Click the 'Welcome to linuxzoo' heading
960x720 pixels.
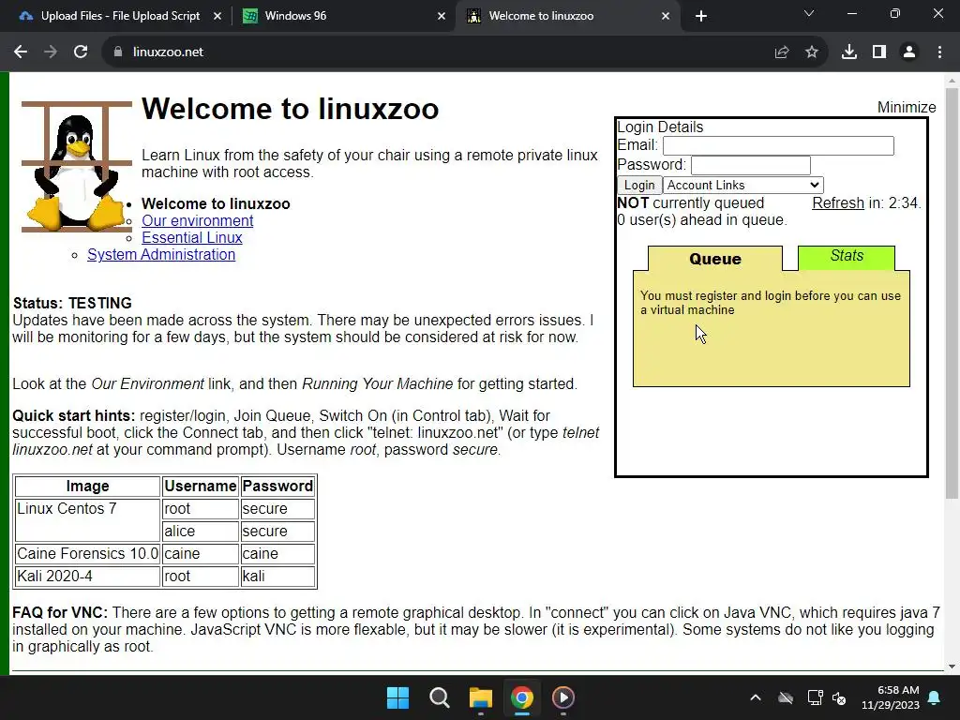tap(291, 109)
